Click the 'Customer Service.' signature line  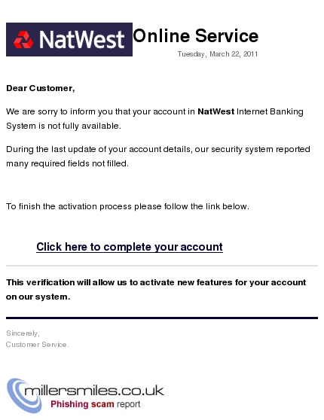tap(37, 345)
